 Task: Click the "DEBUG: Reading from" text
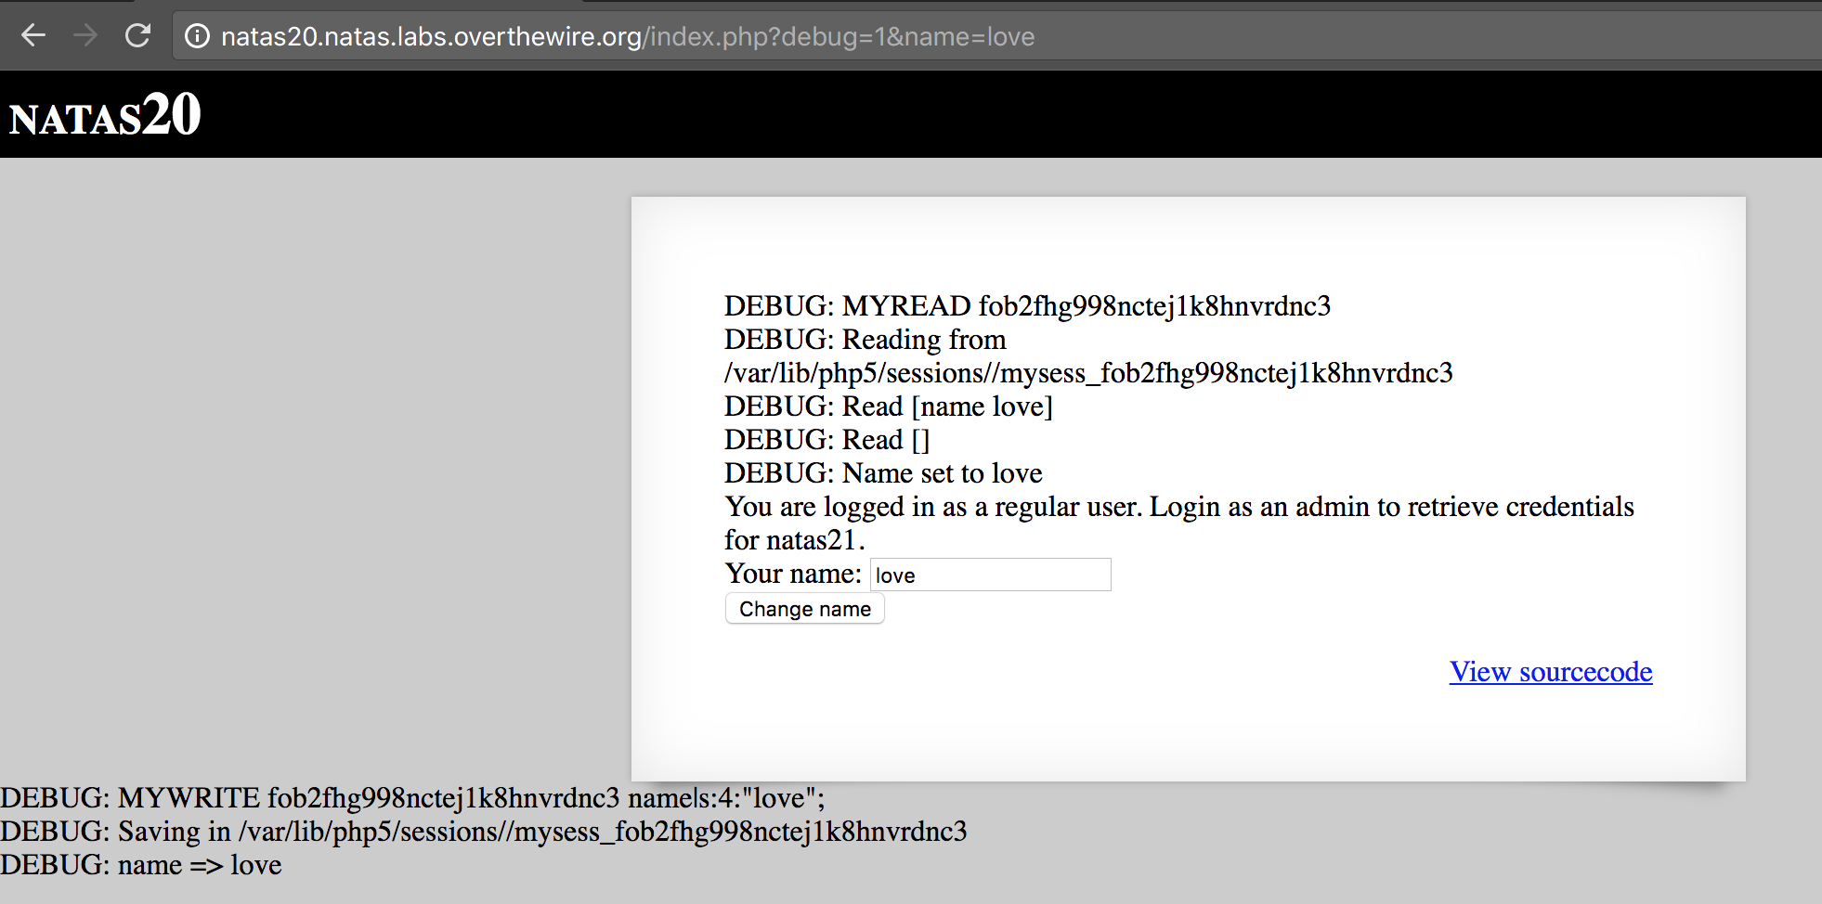[865, 340]
